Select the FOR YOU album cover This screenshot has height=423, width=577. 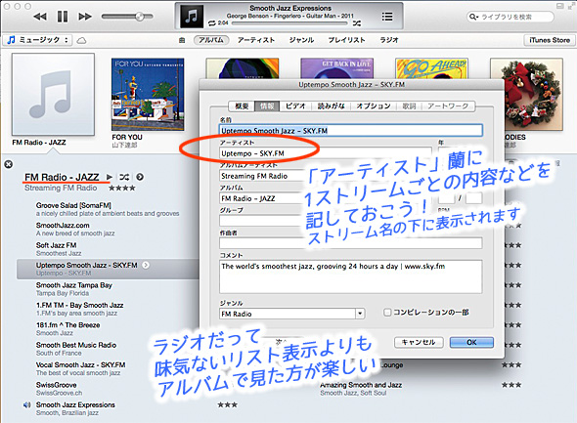tap(148, 94)
